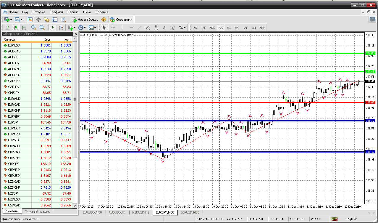Screen dimensions: 378x223
Task: Zoom out on the chart
Action: click(x=42, y=28)
